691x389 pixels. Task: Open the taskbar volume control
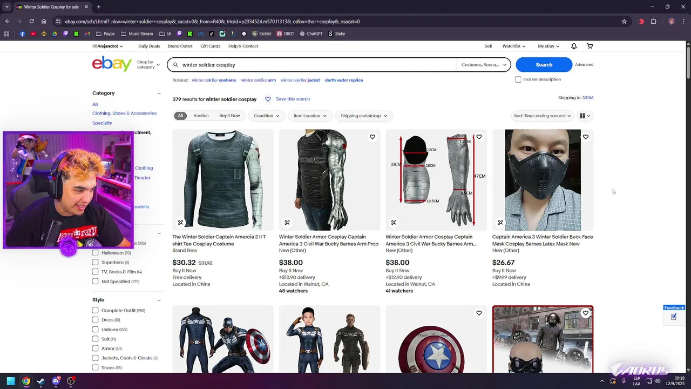[657, 381]
